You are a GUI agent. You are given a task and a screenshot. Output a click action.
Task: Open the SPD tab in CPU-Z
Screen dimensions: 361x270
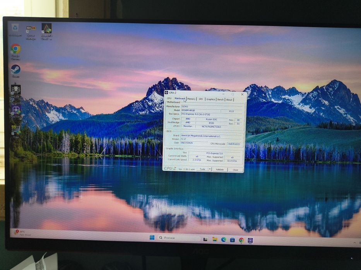201,99
